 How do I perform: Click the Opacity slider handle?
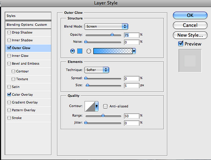point(112,34)
